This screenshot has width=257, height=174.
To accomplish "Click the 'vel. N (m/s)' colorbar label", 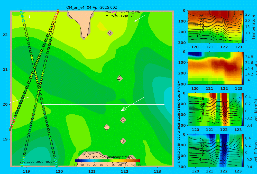I will tap(255, 110).
